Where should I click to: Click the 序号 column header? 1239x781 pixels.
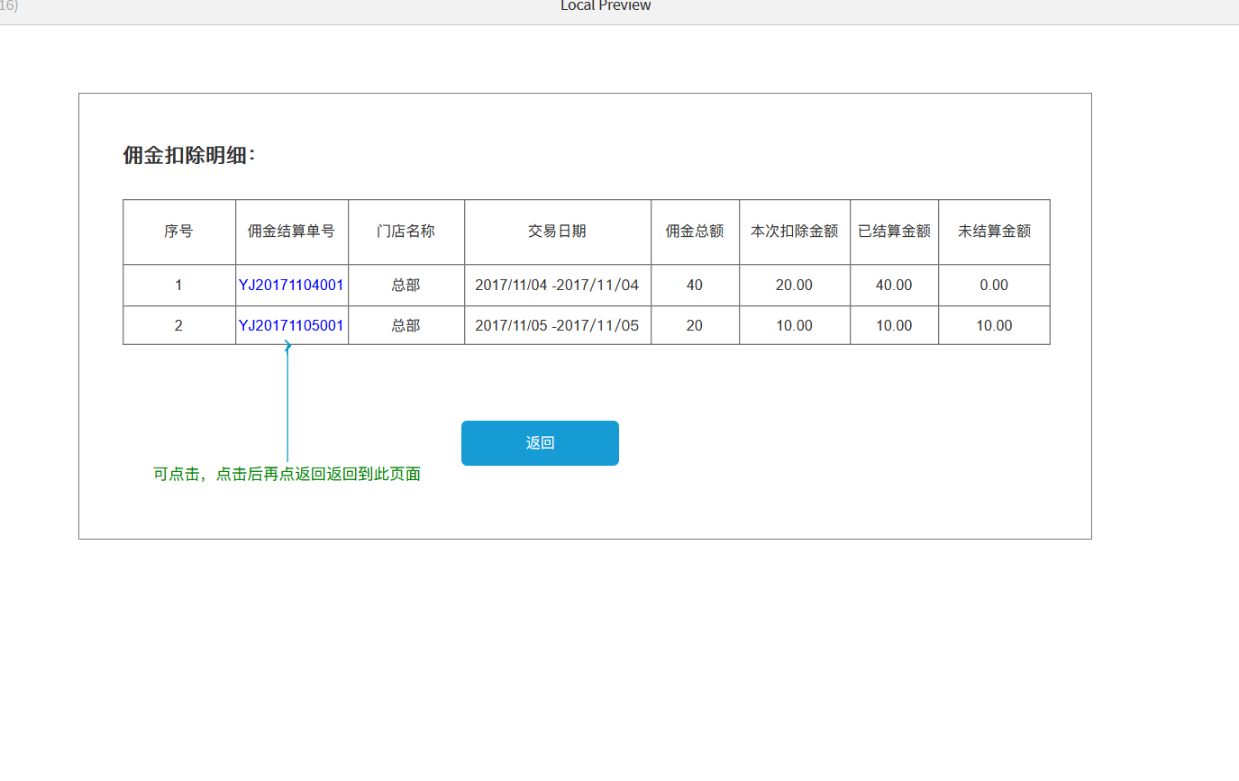[178, 231]
